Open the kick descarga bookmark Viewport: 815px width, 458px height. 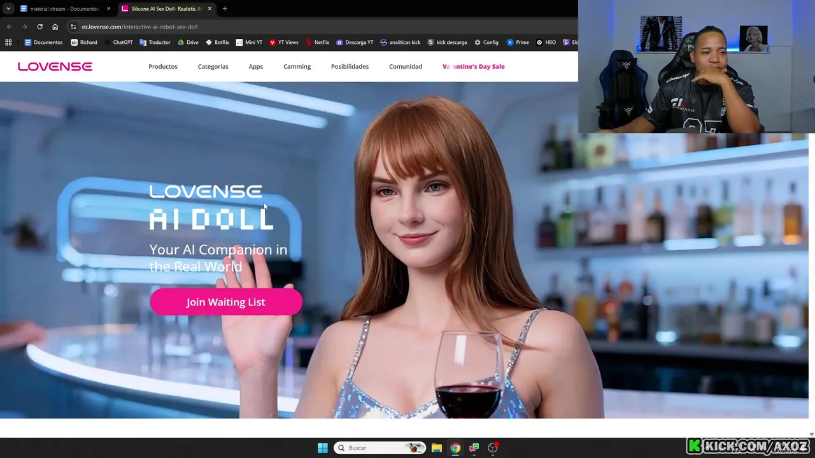[447, 42]
